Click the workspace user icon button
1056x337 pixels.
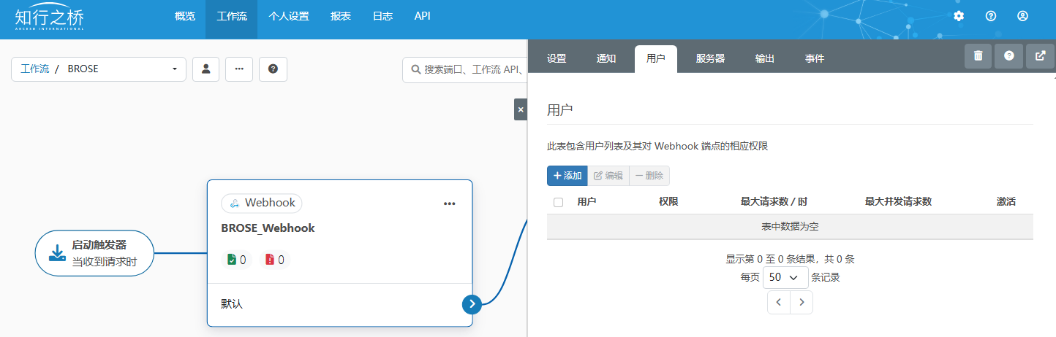tap(205, 69)
